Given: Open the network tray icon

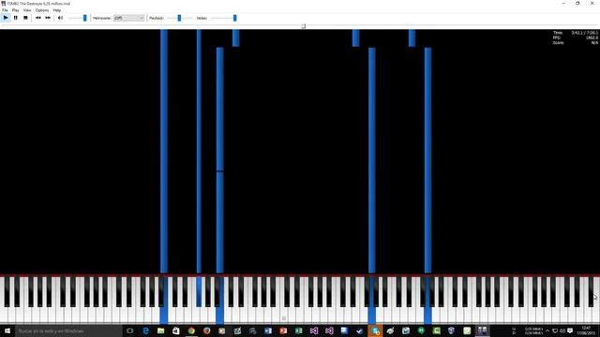Looking at the screenshot, I should [555, 330].
